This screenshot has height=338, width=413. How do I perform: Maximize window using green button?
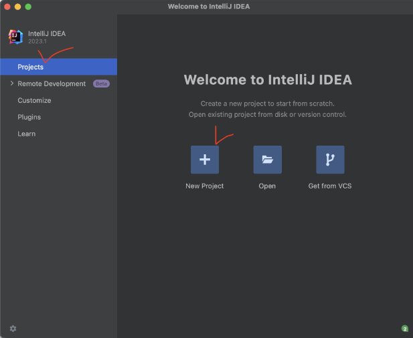28,7
